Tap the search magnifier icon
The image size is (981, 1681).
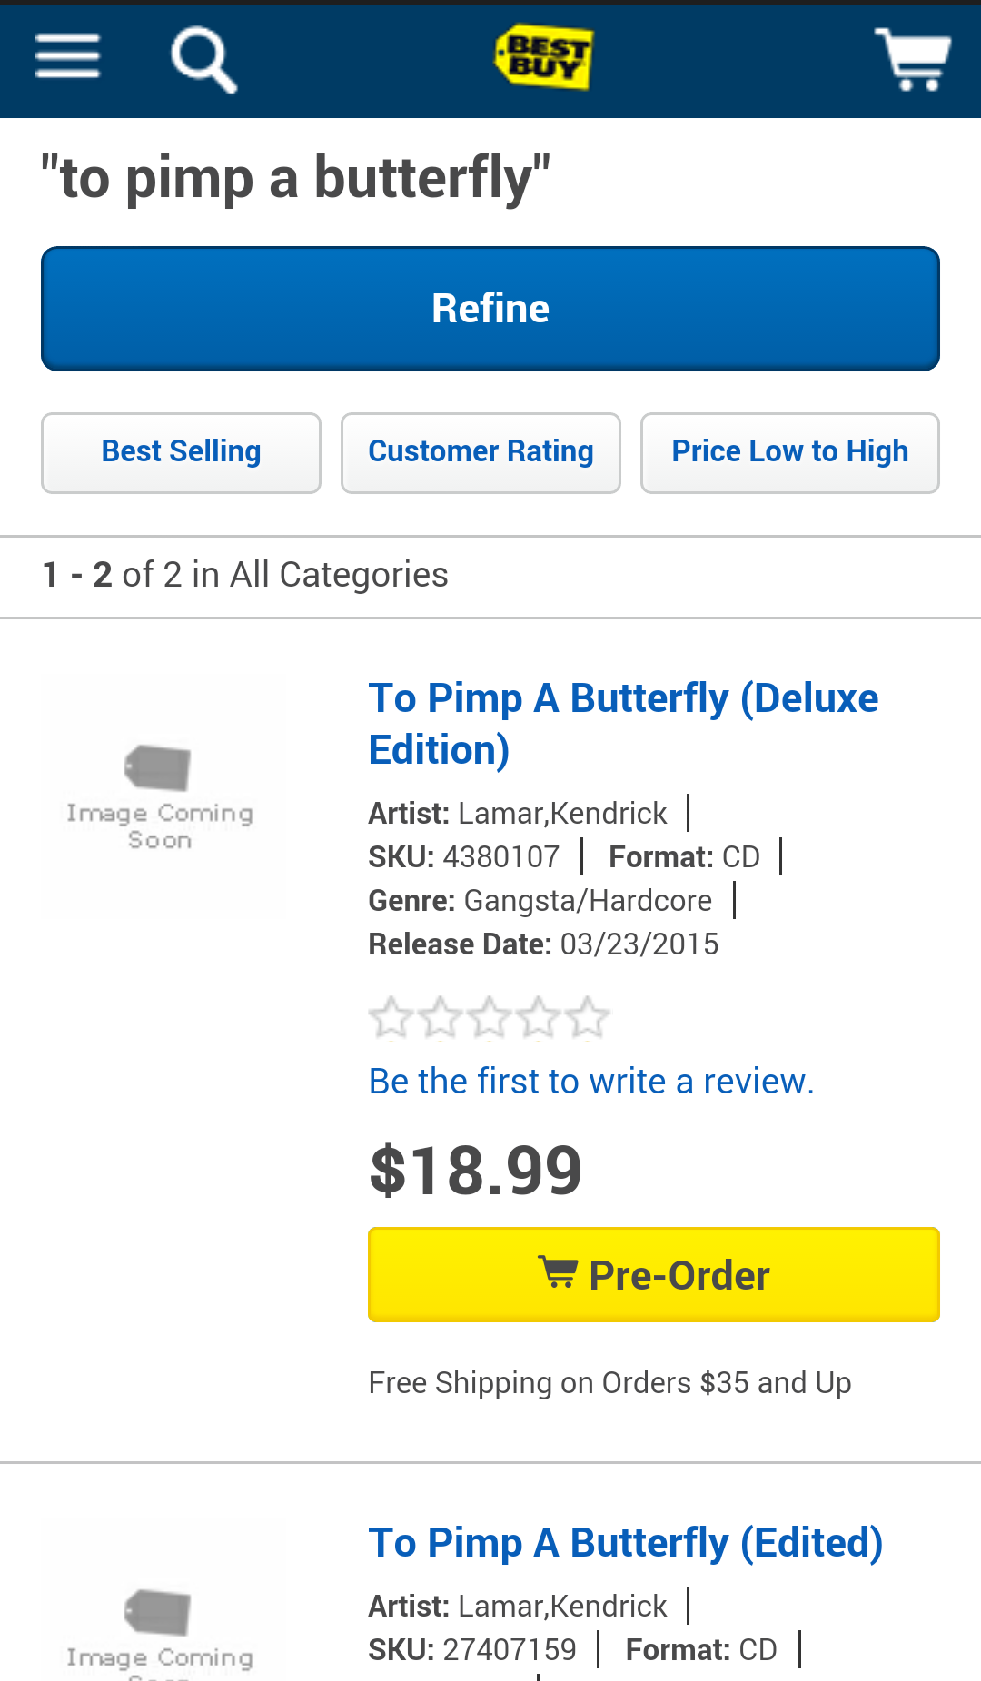coord(203,60)
